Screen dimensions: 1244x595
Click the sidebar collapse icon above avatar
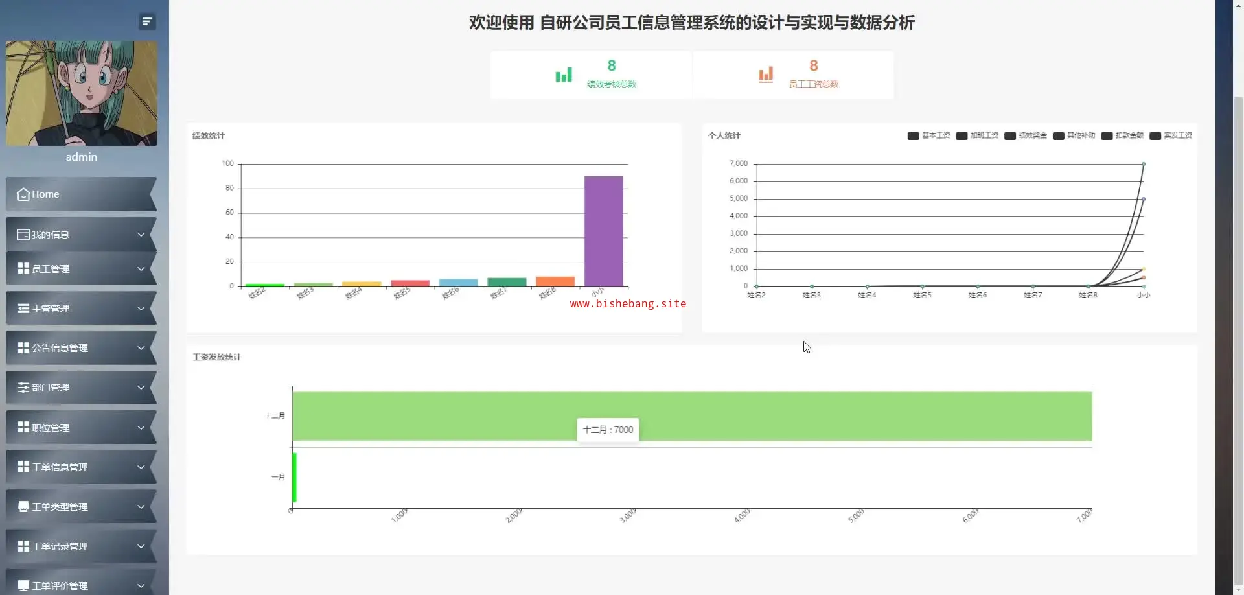147,22
